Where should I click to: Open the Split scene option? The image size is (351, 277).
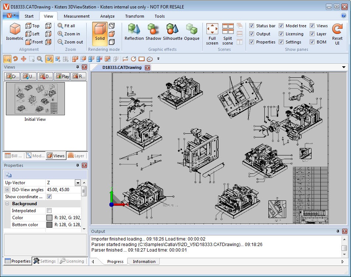coord(227,34)
